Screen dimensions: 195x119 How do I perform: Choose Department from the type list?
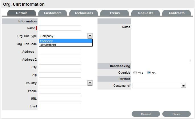(66, 45)
